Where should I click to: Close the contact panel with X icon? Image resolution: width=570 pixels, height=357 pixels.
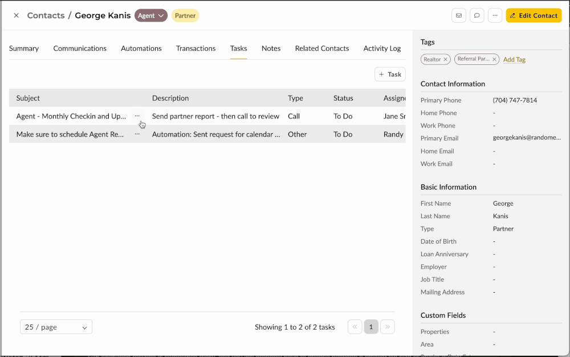click(x=16, y=15)
